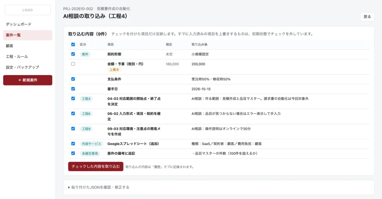The width and height of the screenshot is (382, 199).
Task: Uncheck the 契約形態 row checkbox
Action: click(73, 54)
